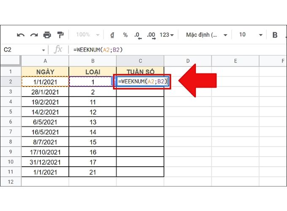
Task: Select column E header
Action: click(236, 61)
